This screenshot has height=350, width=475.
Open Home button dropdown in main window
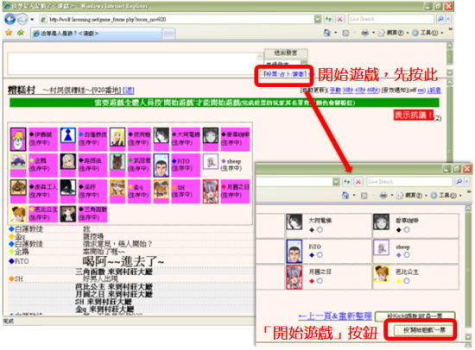click(336, 33)
